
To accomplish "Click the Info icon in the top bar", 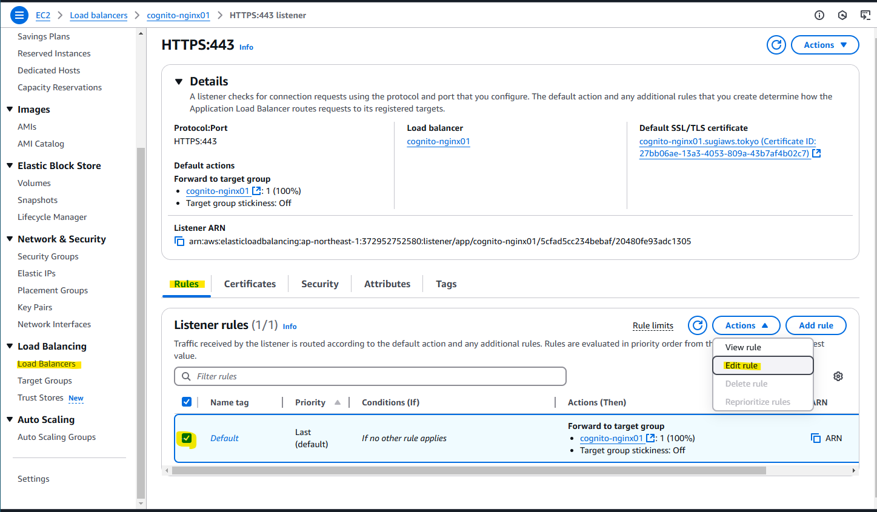I will (819, 15).
